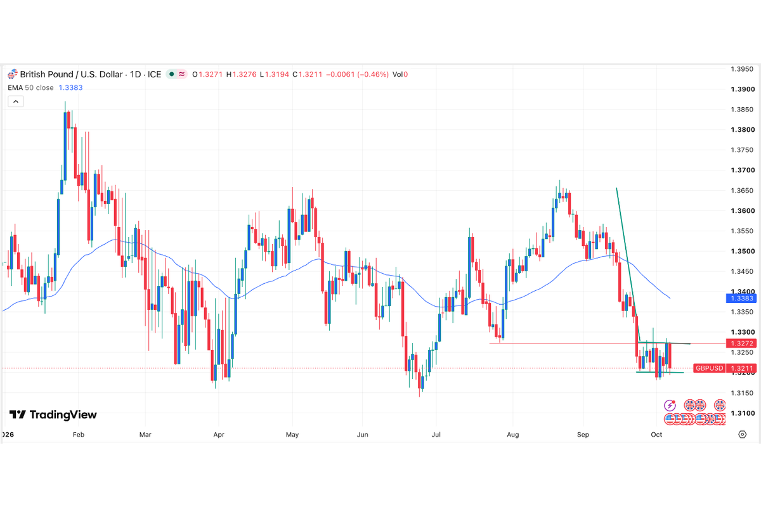Click the Aug time axis label
The image size is (761, 507).
tap(513, 435)
